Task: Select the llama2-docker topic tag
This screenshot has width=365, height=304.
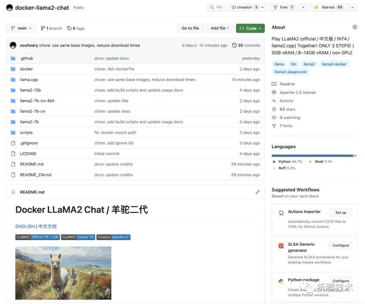Action: coord(334,64)
